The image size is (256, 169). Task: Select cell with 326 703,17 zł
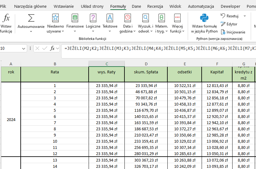pos(146,166)
